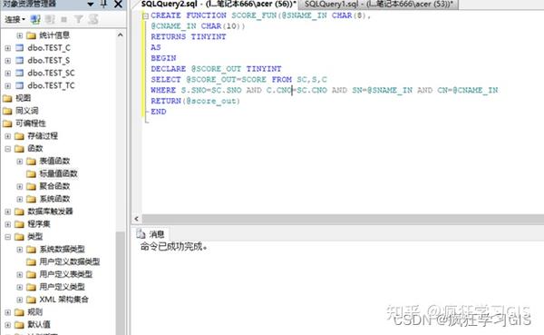Click the editor horizontal scrollbar track
The height and width of the screenshot is (335, 544).
coord(343,219)
